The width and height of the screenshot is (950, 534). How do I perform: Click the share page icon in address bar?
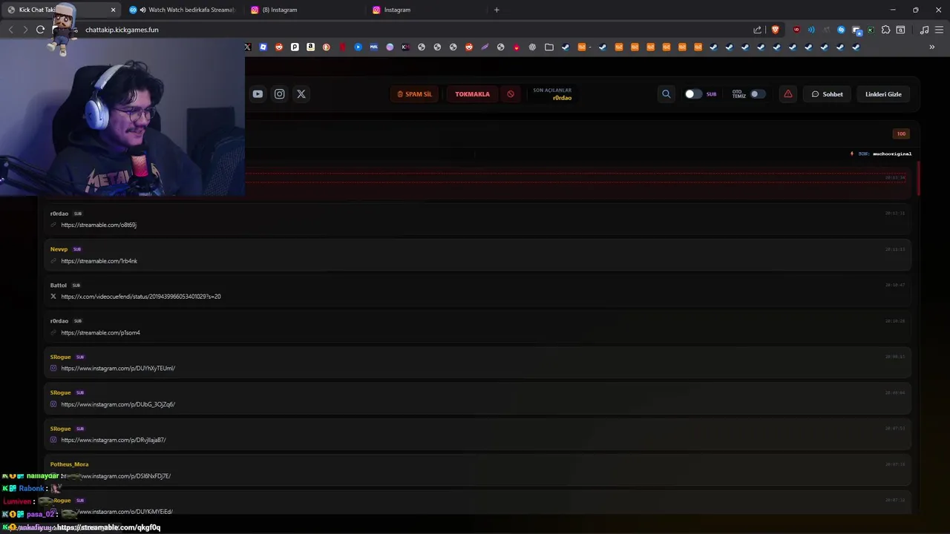[757, 30]
